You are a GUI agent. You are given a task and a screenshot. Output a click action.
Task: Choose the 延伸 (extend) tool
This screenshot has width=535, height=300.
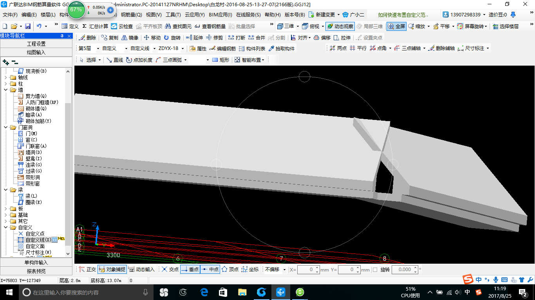click(194, 38)
